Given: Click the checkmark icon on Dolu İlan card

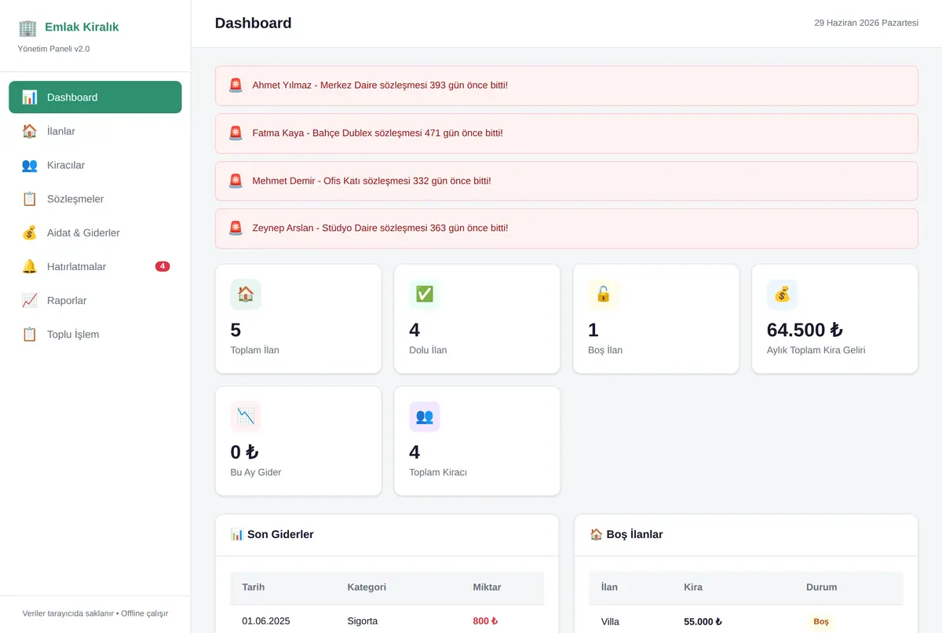Looking at the screenshot, I should click(x=425, y=295).
